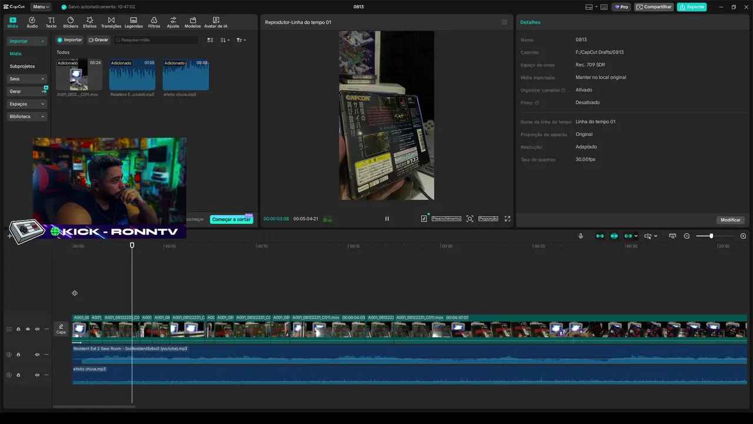Viewport: 753px width, 424px height.
Task: Toggle the preview axis split tool
Action: 648,236
